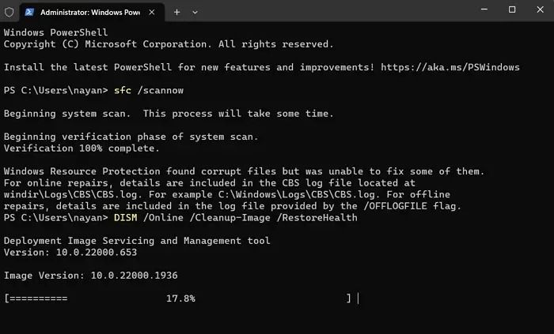Image resolution: width=554 pixels, height=334 pixels.
Task: Click the text cursor after the progress bar
Action: pos(359,298)
